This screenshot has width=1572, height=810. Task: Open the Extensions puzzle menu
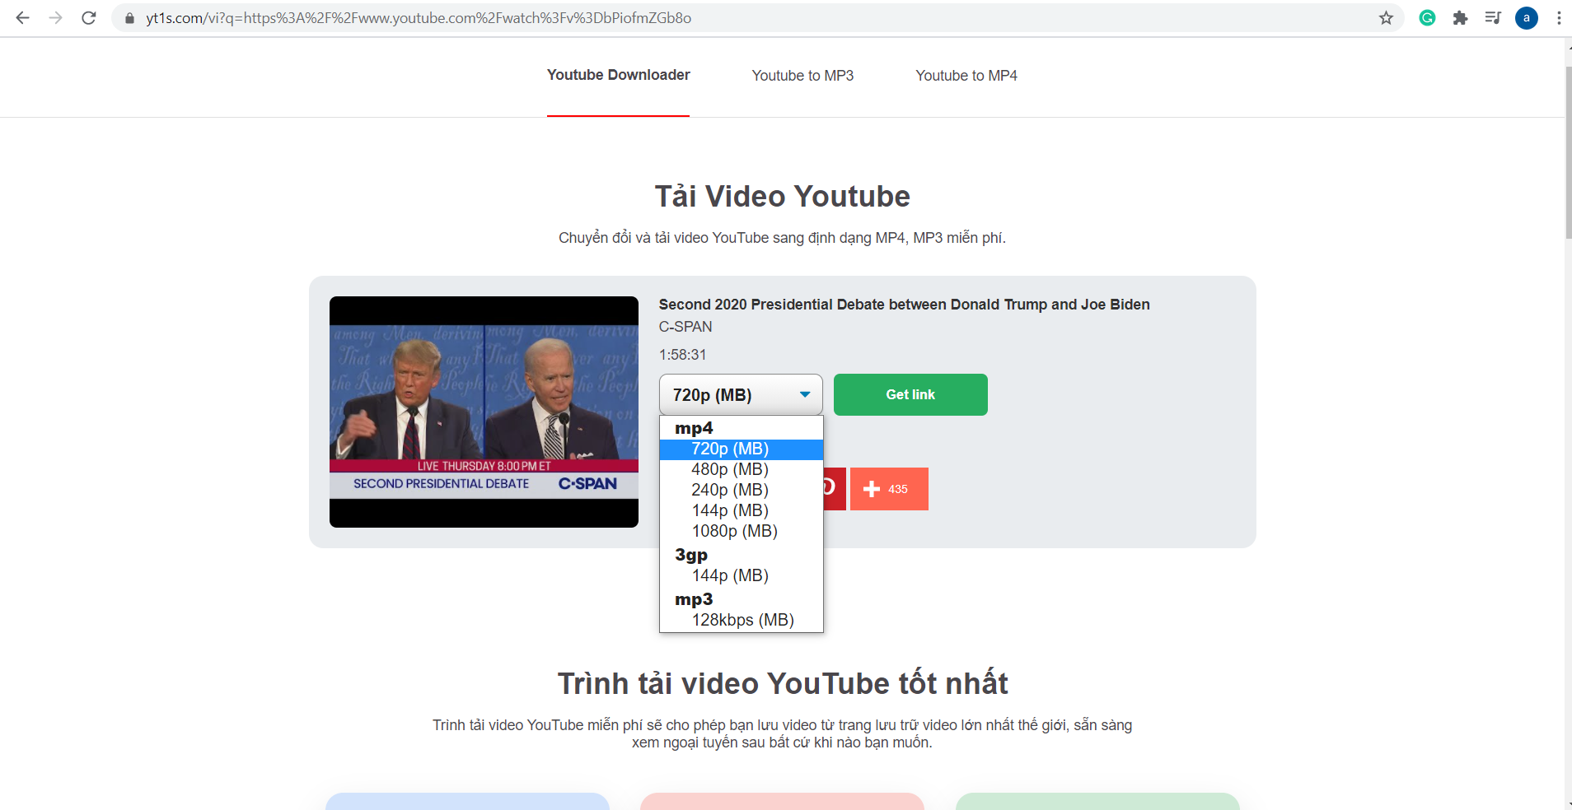point(1460,17)
